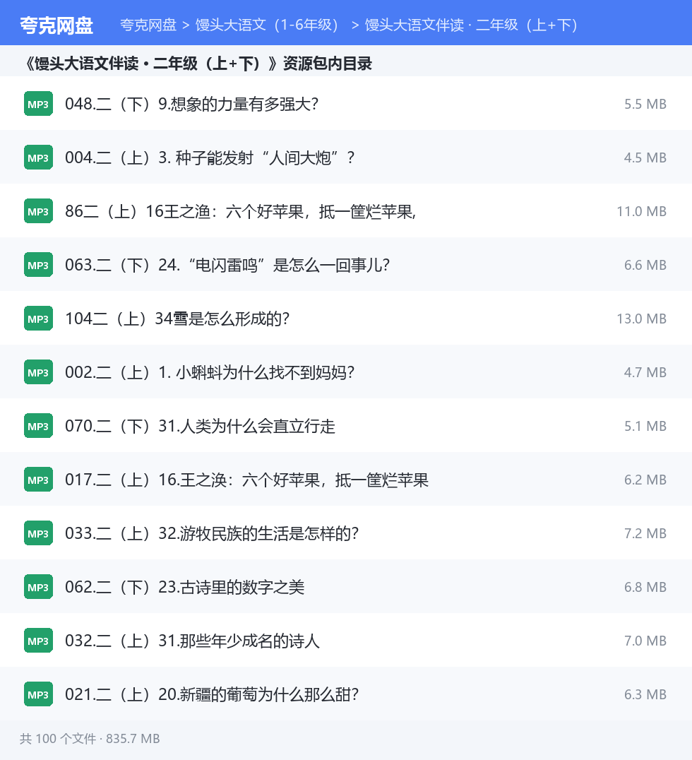Click the MP3 icon for file 063
The height and width of the screenshot is (760, 692).
tap(38, 265)
